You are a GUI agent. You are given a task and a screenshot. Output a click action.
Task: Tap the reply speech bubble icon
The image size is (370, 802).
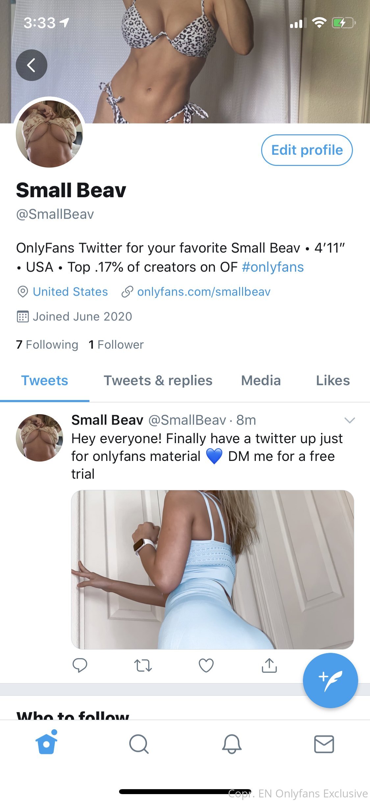(x=80, y=665)
